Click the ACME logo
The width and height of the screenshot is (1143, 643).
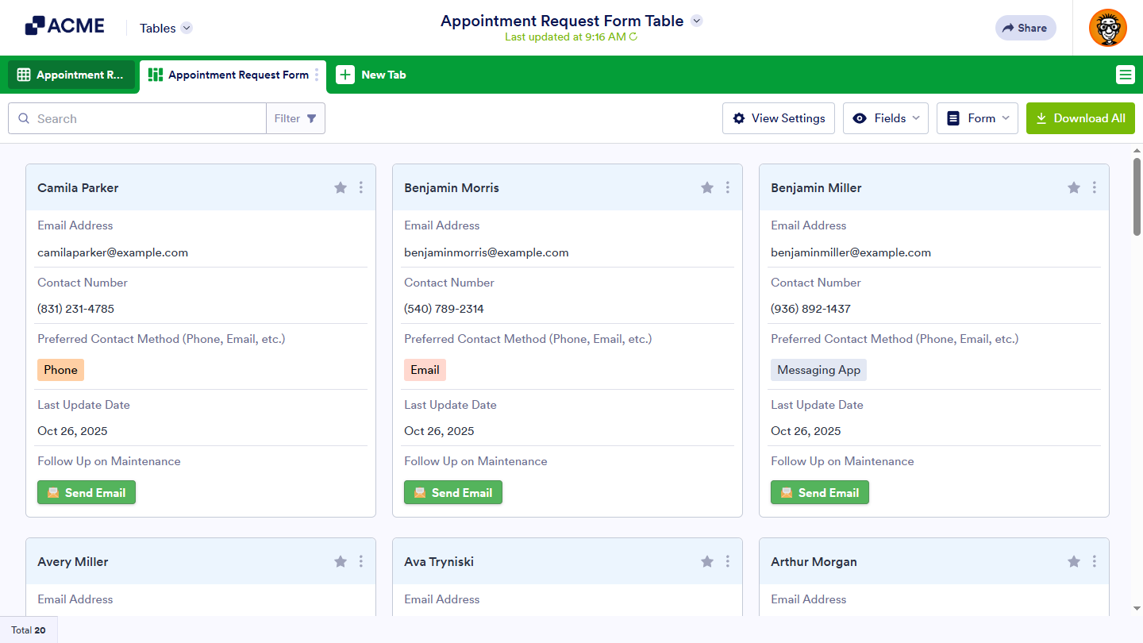[65, 26]
